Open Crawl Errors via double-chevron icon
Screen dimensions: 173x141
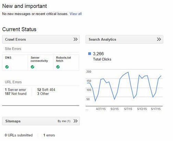coord(75,39)
